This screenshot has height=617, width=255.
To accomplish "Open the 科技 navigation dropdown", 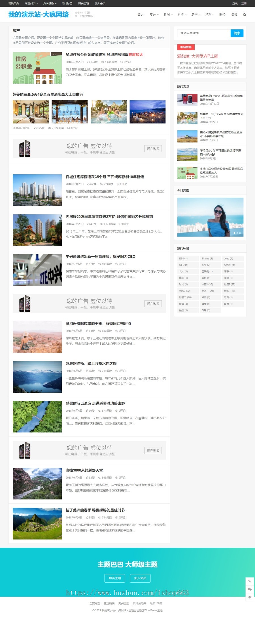I will (x=182, y=14).
